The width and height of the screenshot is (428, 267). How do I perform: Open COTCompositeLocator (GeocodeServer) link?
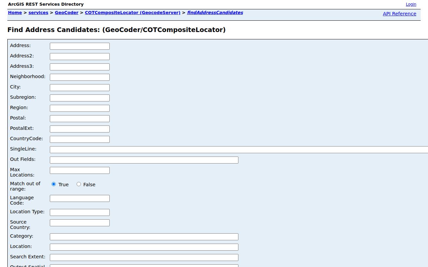click(x=133, y=13)
